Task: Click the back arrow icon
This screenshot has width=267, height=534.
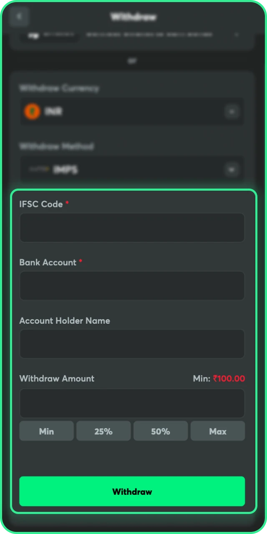Action: click(18, 17)
